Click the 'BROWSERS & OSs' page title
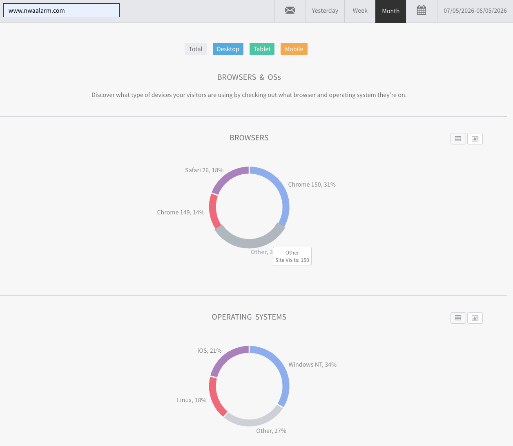Viewport: 513px width, 446px height. point(249,77)
